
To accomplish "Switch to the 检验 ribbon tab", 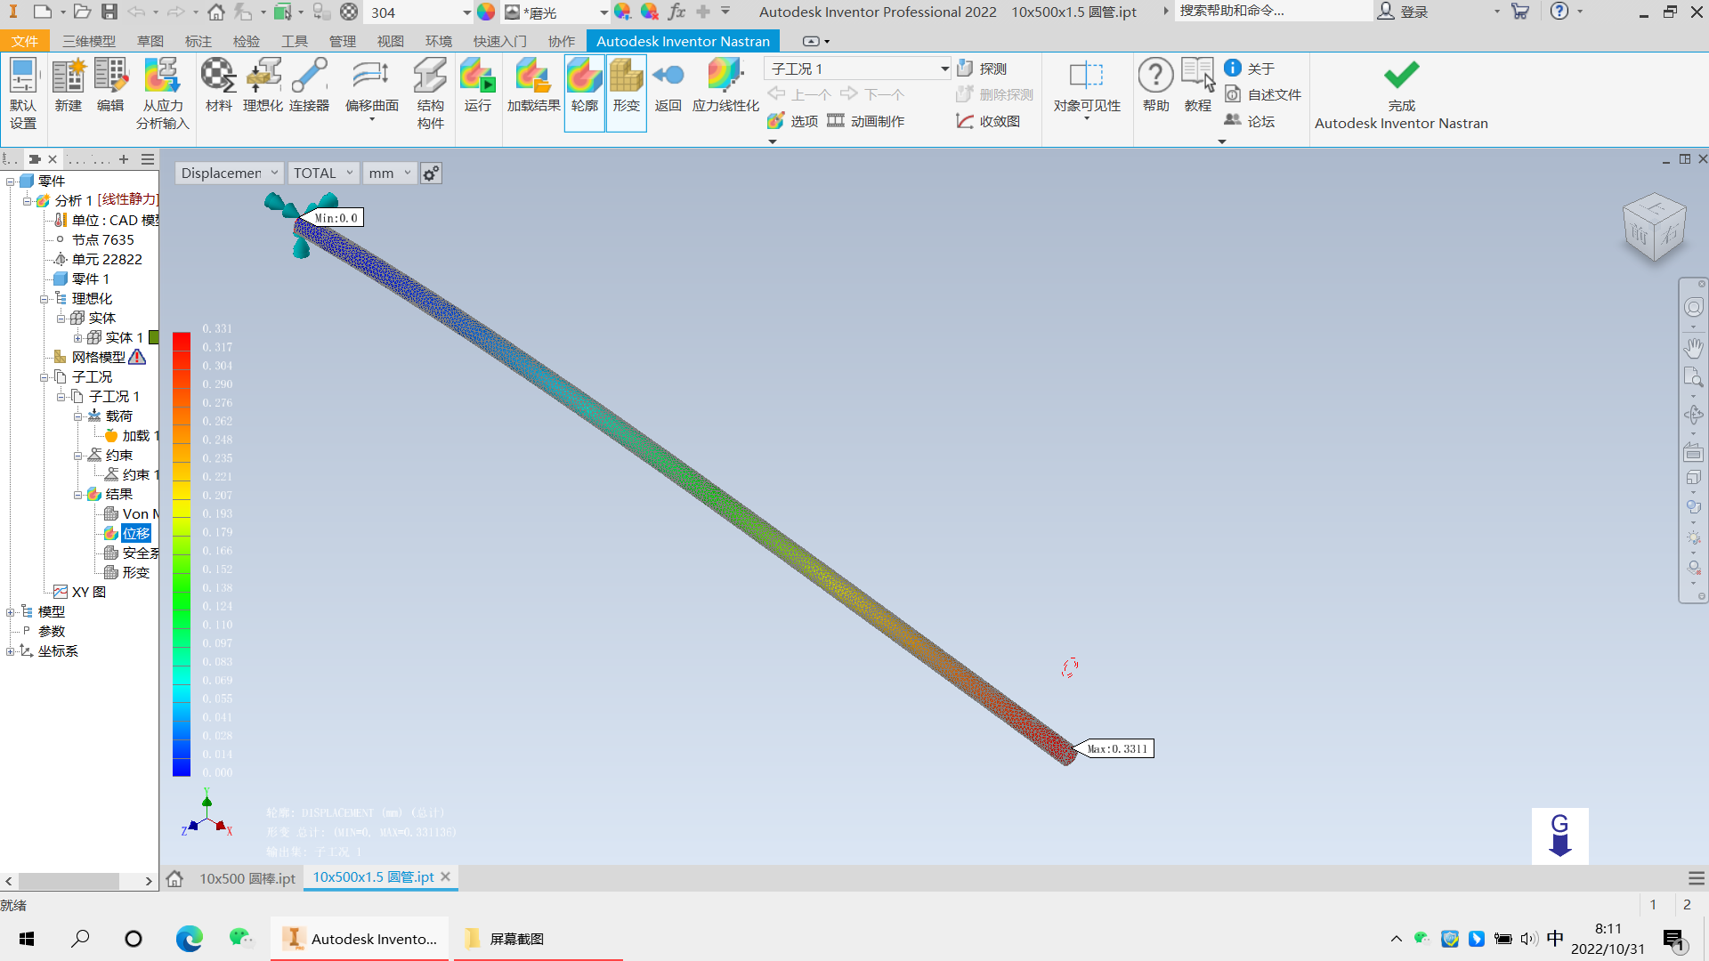I will tap(247, 42).
